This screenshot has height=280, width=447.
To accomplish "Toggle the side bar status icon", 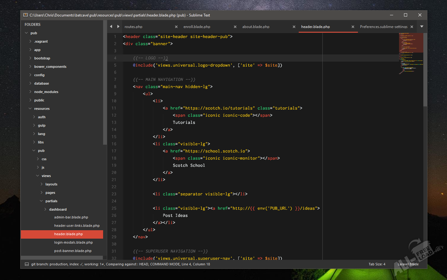I will [26, 264].
